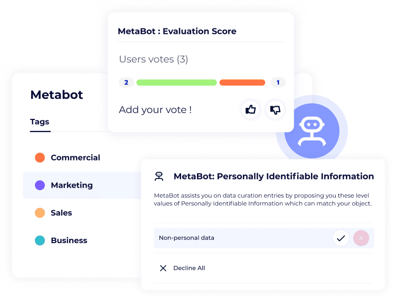Viewport: 396px width, 307px height.
Task: Select the Marketing tag row
Action: click(79, 185)
